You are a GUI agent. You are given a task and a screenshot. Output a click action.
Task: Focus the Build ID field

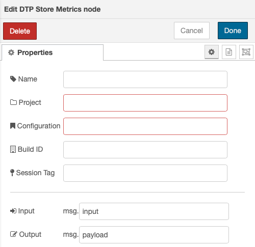click(145, 150)
